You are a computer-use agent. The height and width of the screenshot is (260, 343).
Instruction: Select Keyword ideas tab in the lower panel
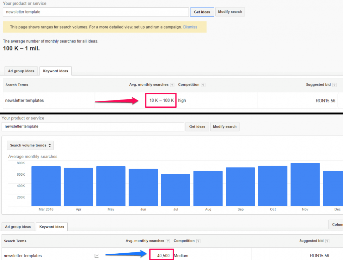[52, 227]
